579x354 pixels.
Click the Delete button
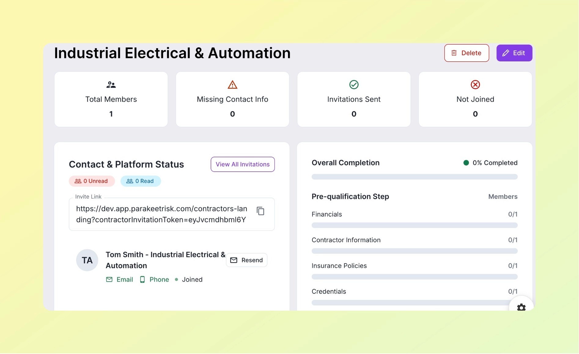[467, 53]
